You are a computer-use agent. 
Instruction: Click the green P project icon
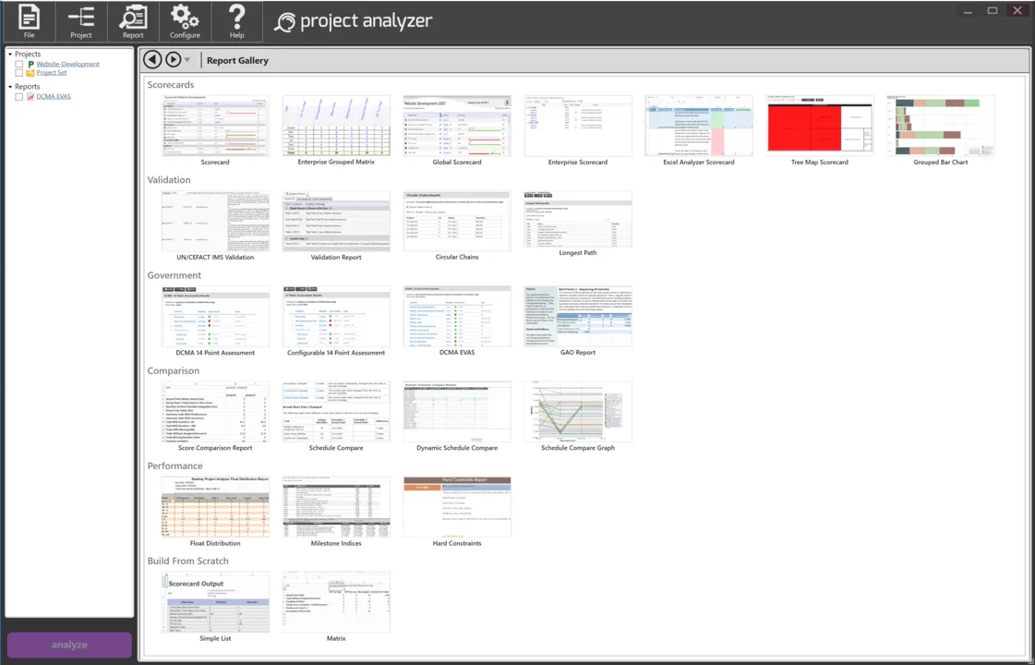click(x=30, y=64)
